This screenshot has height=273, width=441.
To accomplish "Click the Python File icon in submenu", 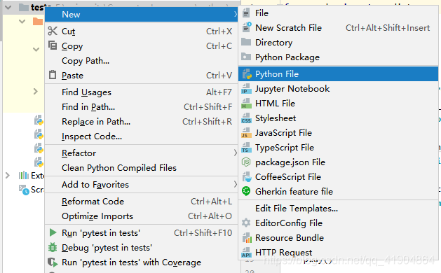I will click(x=247, y=74).
